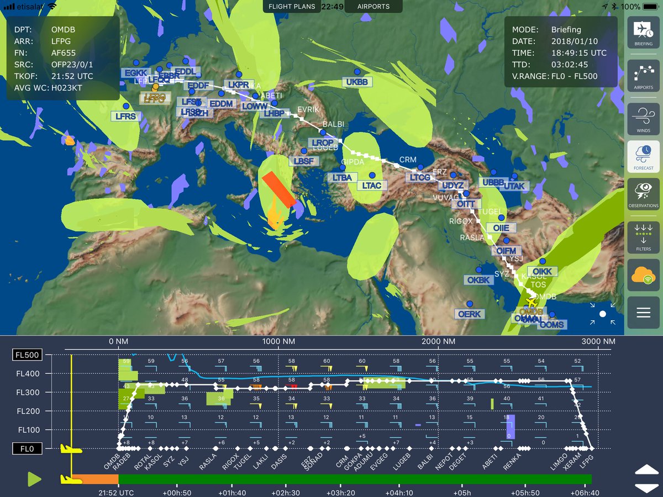Select the EDDF airport label
Image resolution: width=663 pixels, height=497 pixels.
coord(198,86)
